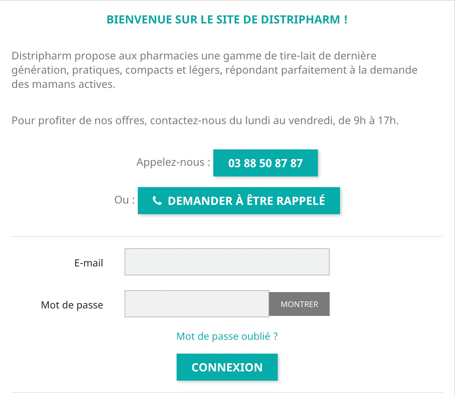Show the password with MONTRER
The width and height of the screenshot is (455, 397).
coord(299,304)
